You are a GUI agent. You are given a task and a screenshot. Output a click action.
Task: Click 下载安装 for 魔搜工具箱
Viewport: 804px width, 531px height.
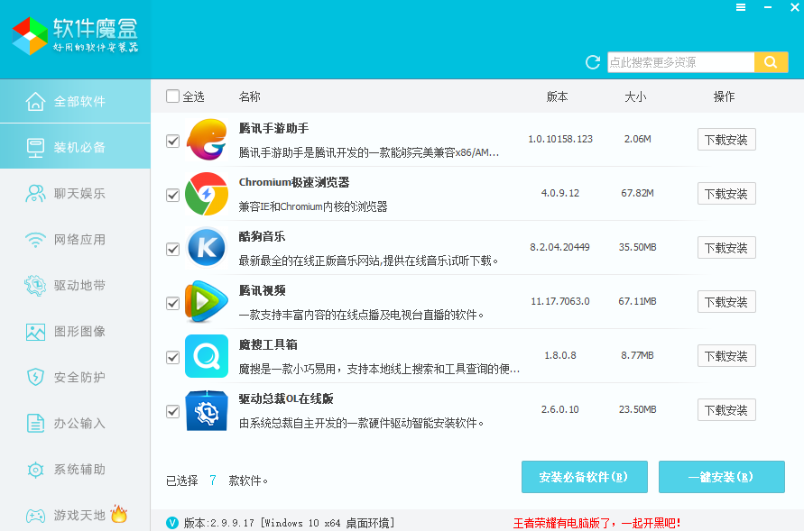click(x=726, y=356)
